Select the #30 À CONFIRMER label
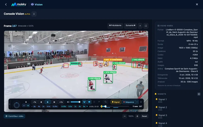 pos(113,60)
